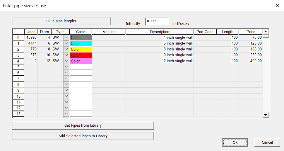284x151 pixels.
Task: Close the pipe sizes dialog window
Action: coord(278,6)
